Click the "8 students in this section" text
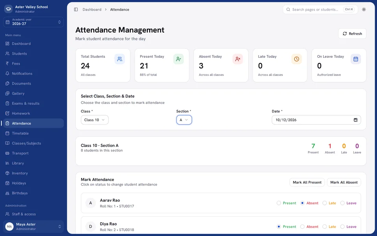This screenshot has height=236, width=377. (102, 151)
